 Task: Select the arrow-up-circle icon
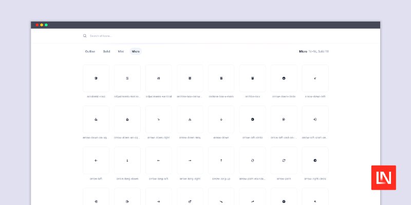284,197
